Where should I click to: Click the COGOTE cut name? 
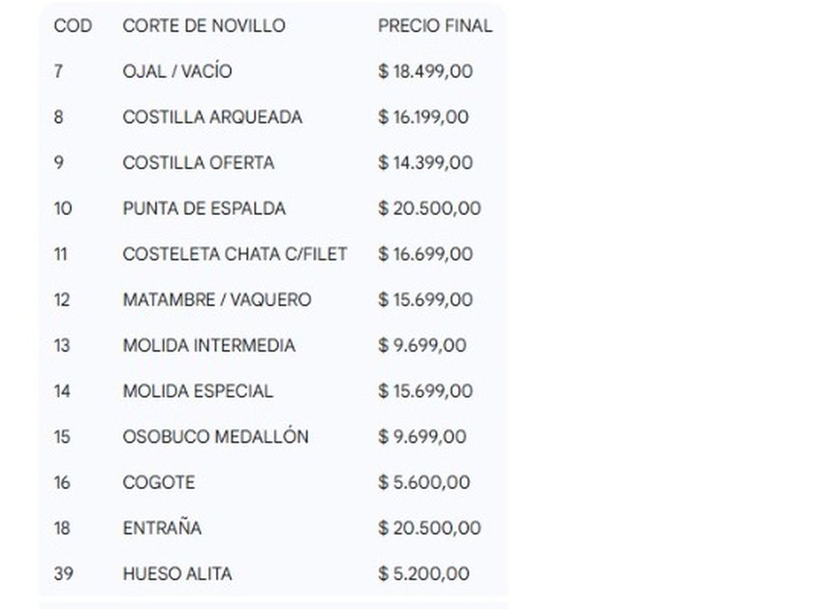coord(158,482)
